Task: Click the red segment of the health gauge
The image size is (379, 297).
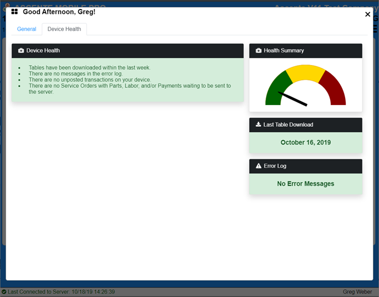Action: tap(335, 90)
